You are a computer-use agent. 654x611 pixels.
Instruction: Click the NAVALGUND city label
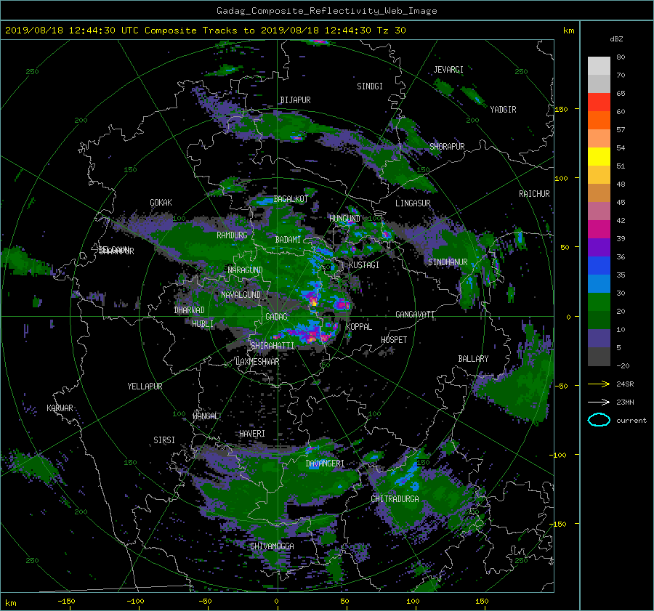click(x=241, y=295)
